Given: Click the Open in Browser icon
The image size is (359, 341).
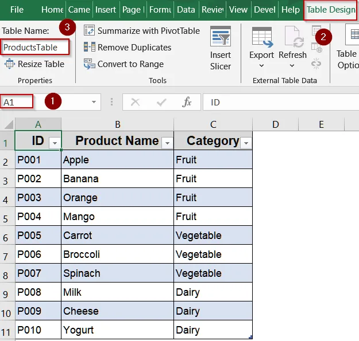Looking at the screenshot, I should tap(316, 48).
